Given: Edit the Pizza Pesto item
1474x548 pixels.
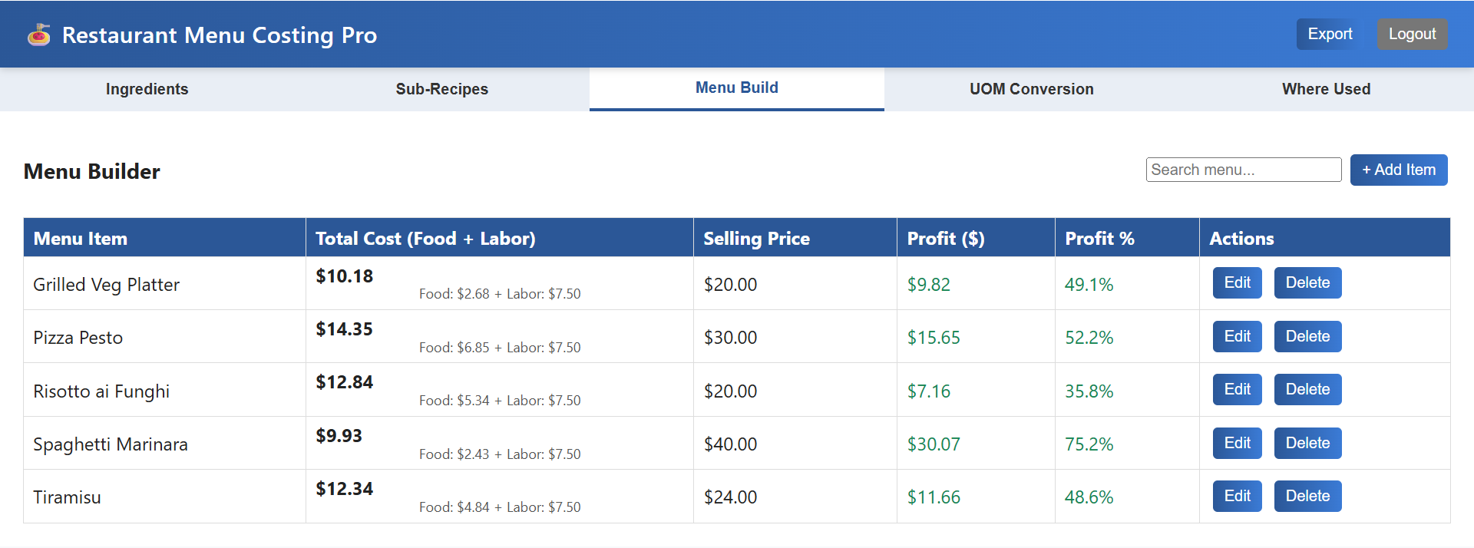Looking at the screenshot, I should tap(1237, 336).
